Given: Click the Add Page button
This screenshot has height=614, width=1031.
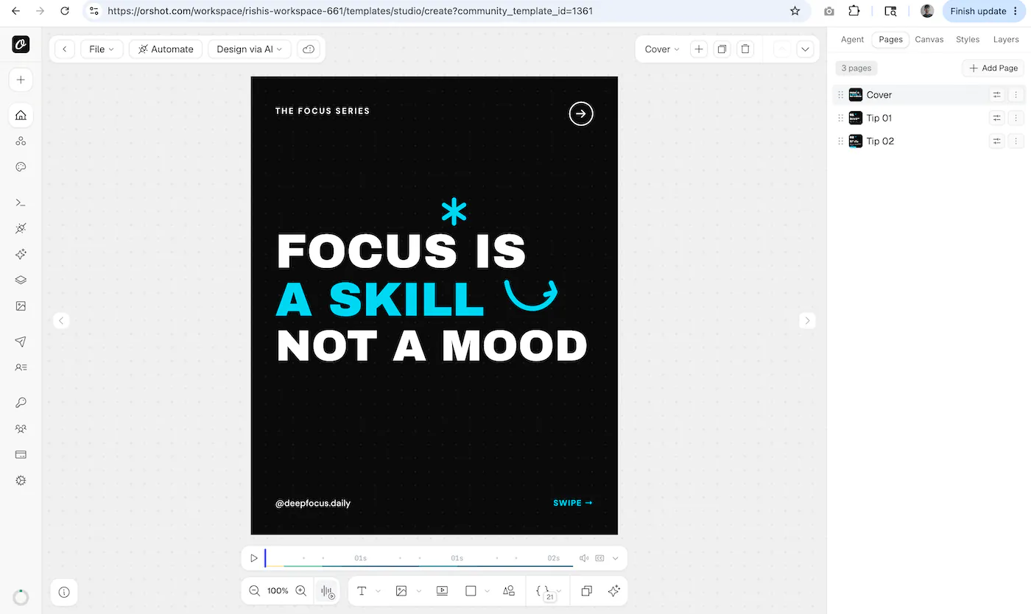Looking at the screenshot, I should click(x=993, y=68).
